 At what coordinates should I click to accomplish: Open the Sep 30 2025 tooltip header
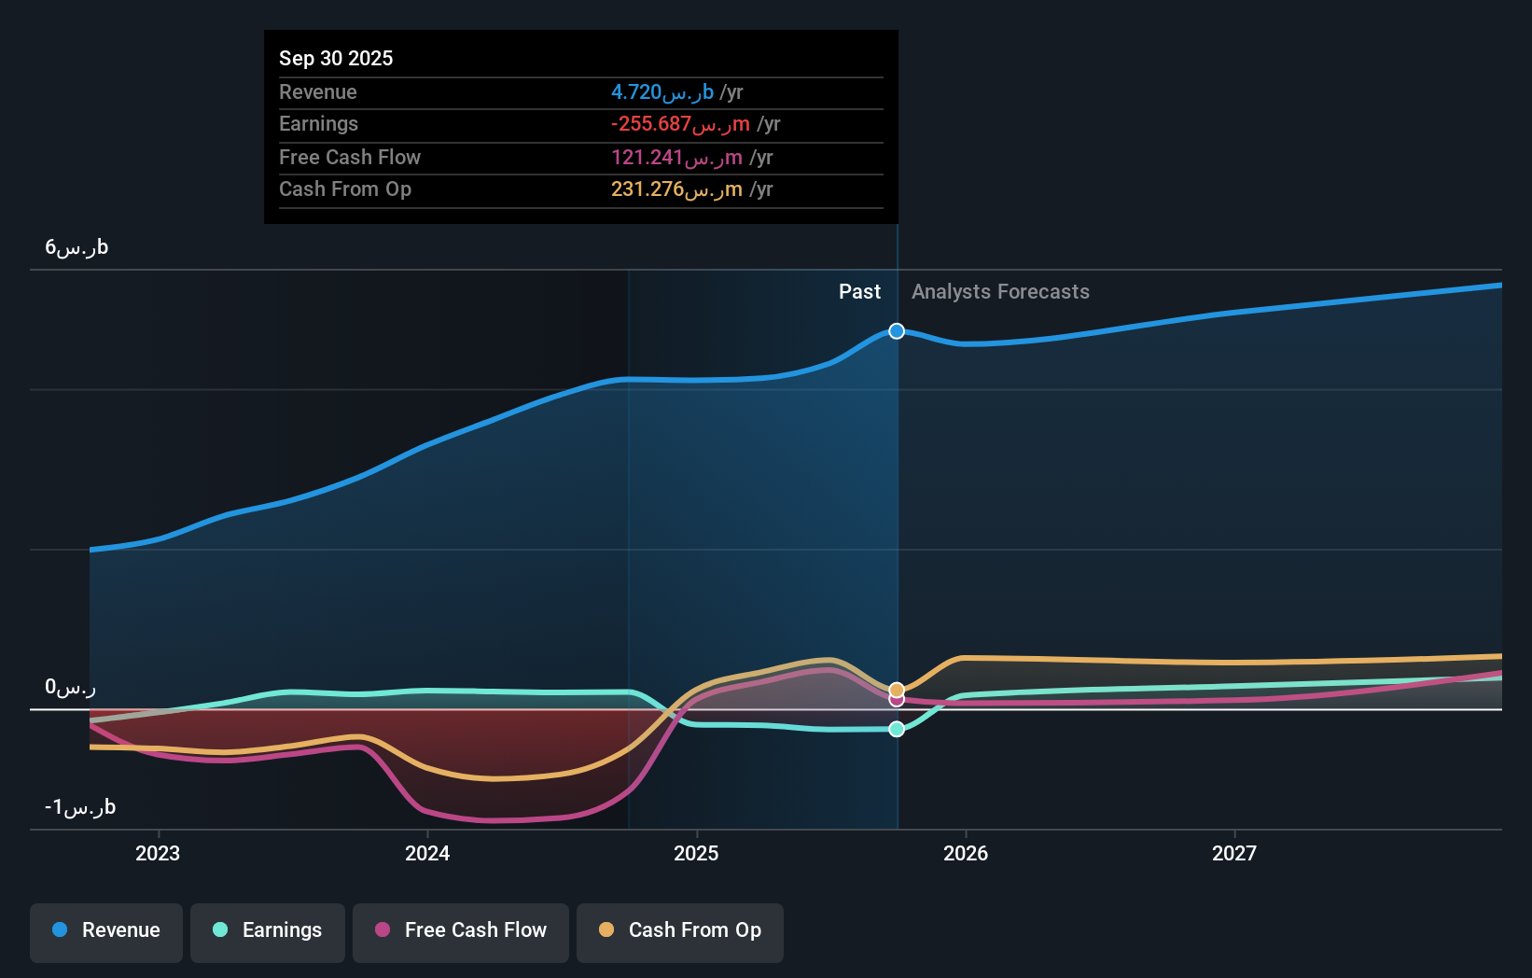pos(336,58)
